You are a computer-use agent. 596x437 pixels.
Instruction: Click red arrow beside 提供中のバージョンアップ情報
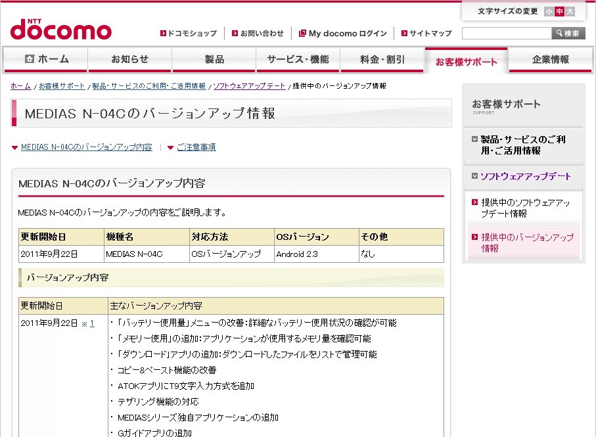474,237
